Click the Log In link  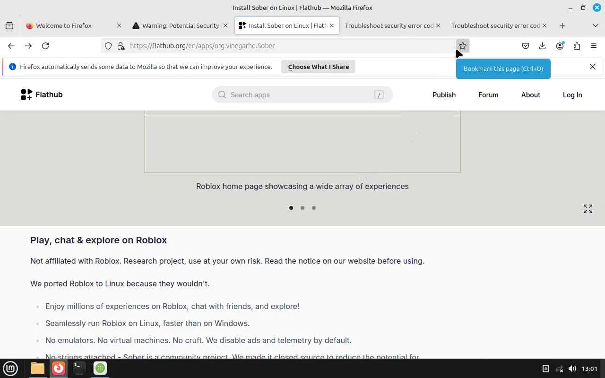[x=572, y=94]
